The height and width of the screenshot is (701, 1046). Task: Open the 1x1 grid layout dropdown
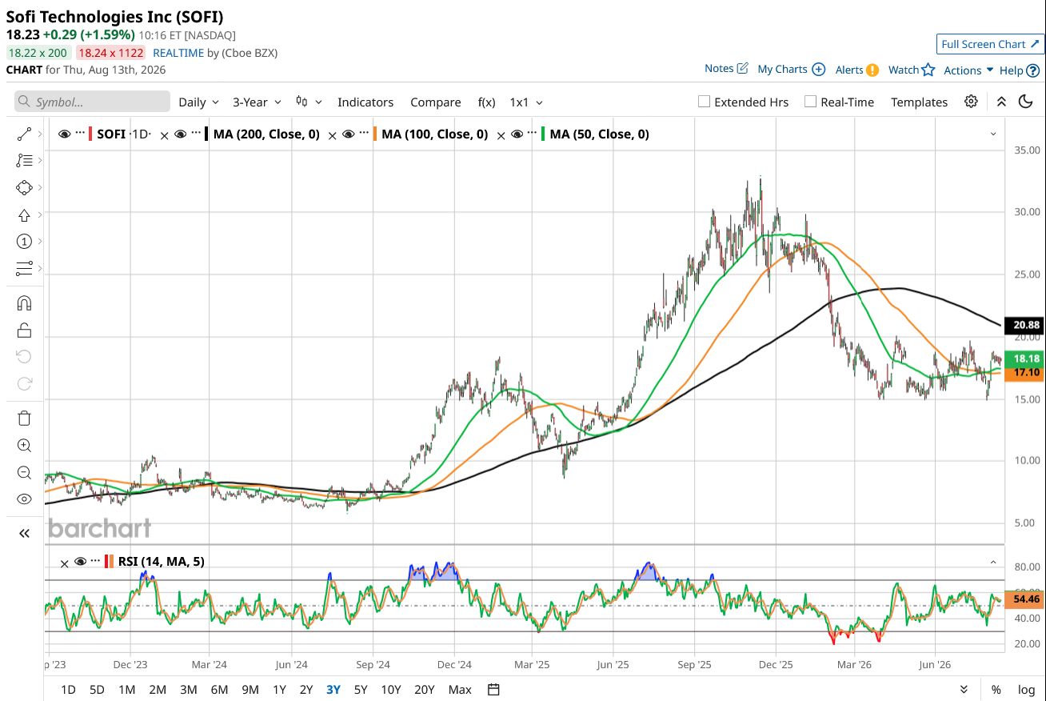(526, 102)
